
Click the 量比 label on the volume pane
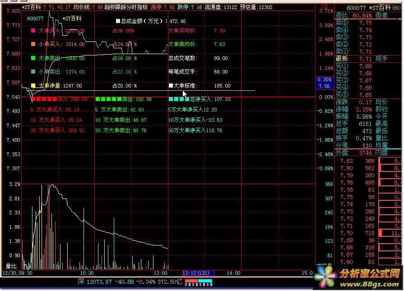11,266
